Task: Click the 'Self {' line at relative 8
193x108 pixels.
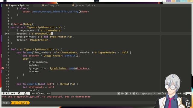Action: click(x=27, y=59)
